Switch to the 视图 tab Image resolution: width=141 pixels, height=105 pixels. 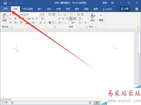point(96,9)
